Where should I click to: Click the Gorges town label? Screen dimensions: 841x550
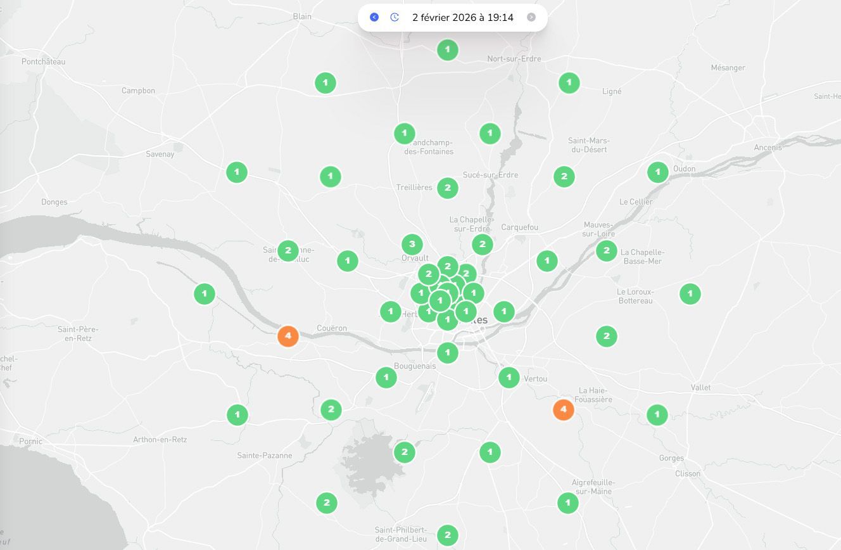click(x=671, y=458)
